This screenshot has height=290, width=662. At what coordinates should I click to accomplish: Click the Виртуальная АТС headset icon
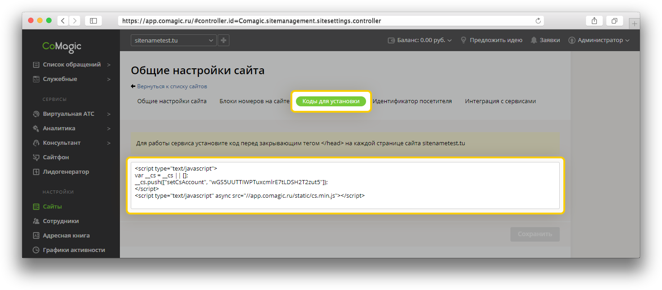(36, 114)
